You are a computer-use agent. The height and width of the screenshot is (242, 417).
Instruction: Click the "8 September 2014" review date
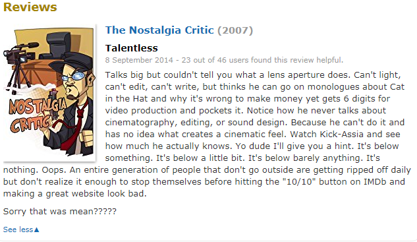pyautogui.click(x=139, y=60)
